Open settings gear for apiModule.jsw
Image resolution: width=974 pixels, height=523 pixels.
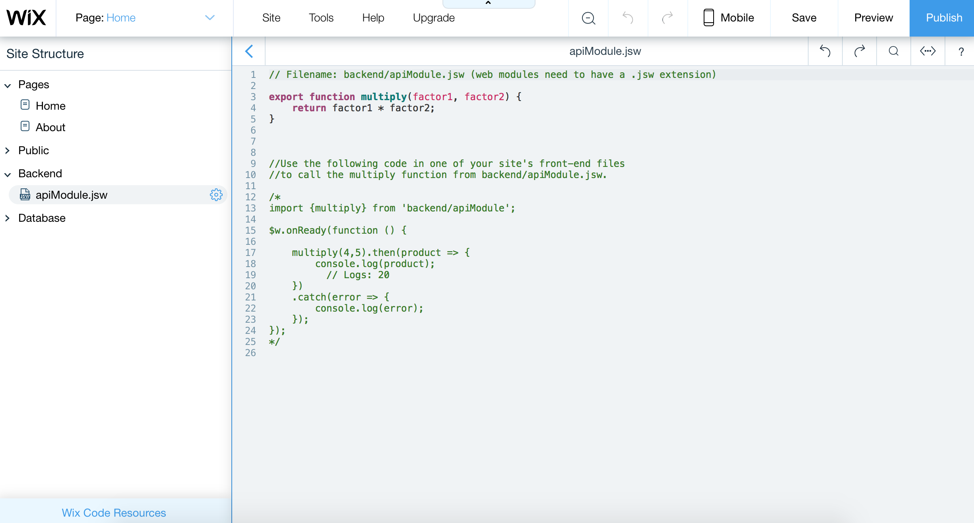pos(216,195)
